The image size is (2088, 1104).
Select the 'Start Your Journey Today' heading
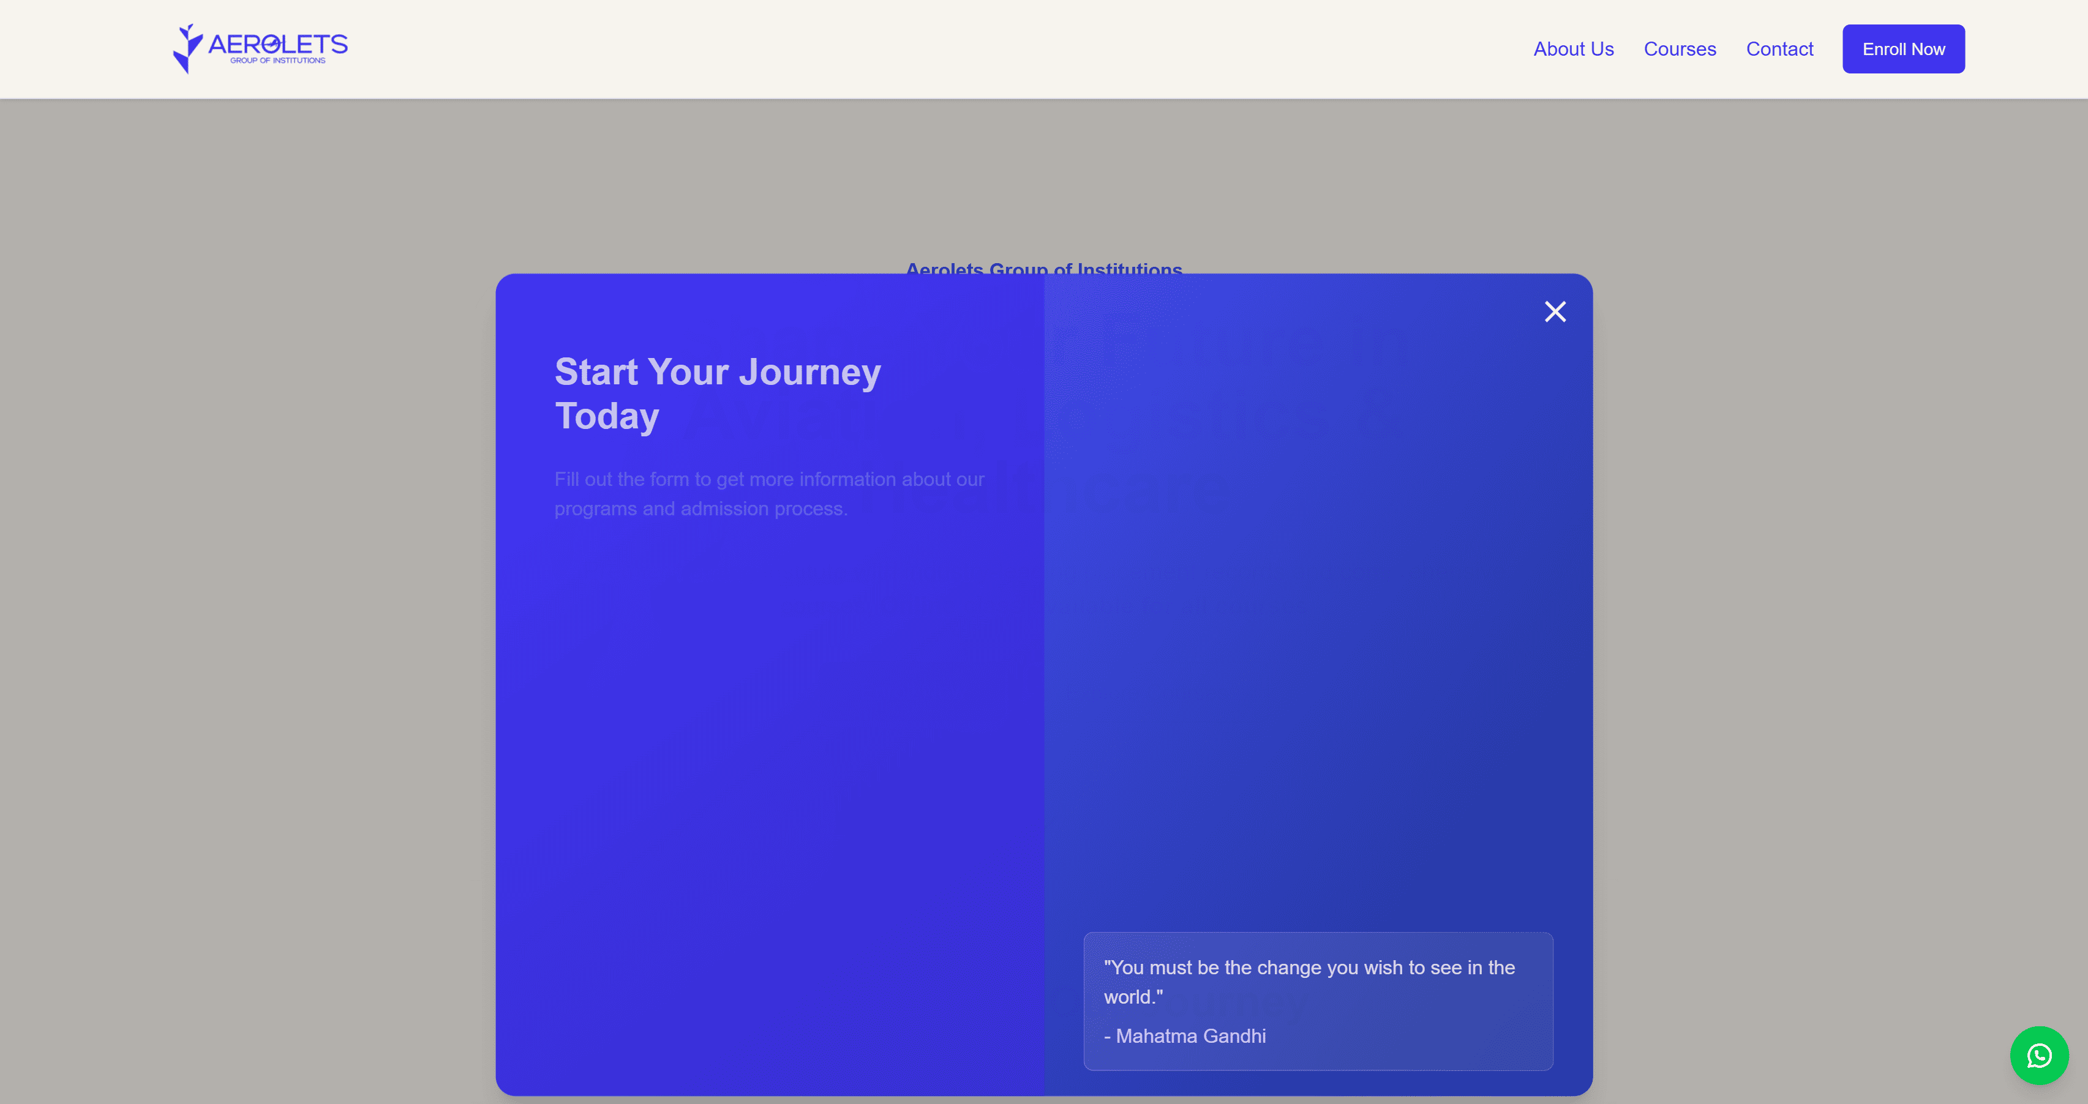[x=718, y=395]
